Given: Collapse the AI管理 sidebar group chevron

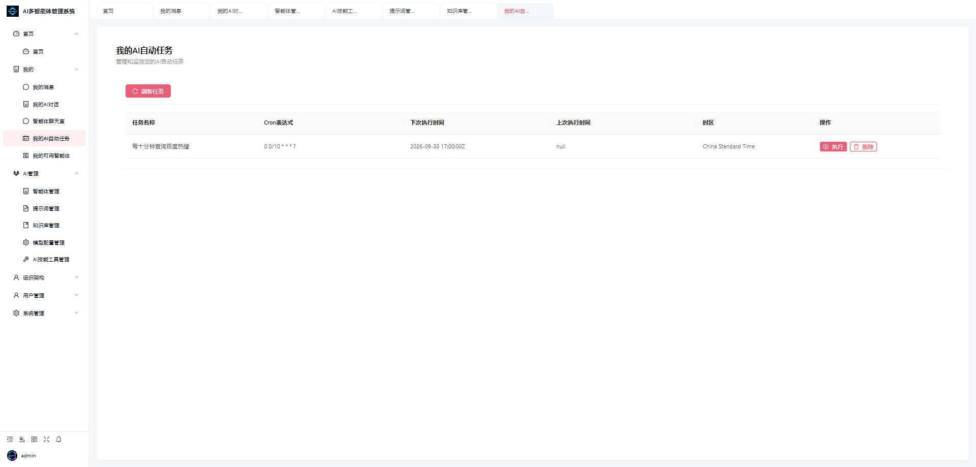Looking at the screenshot, I should (76, 173).
